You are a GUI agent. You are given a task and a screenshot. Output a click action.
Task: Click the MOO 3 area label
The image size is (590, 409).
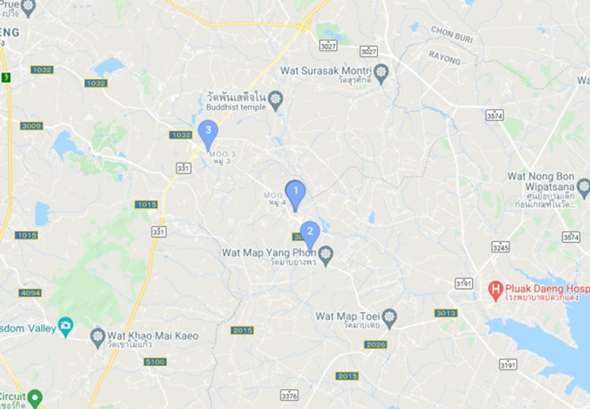(222, 154)
